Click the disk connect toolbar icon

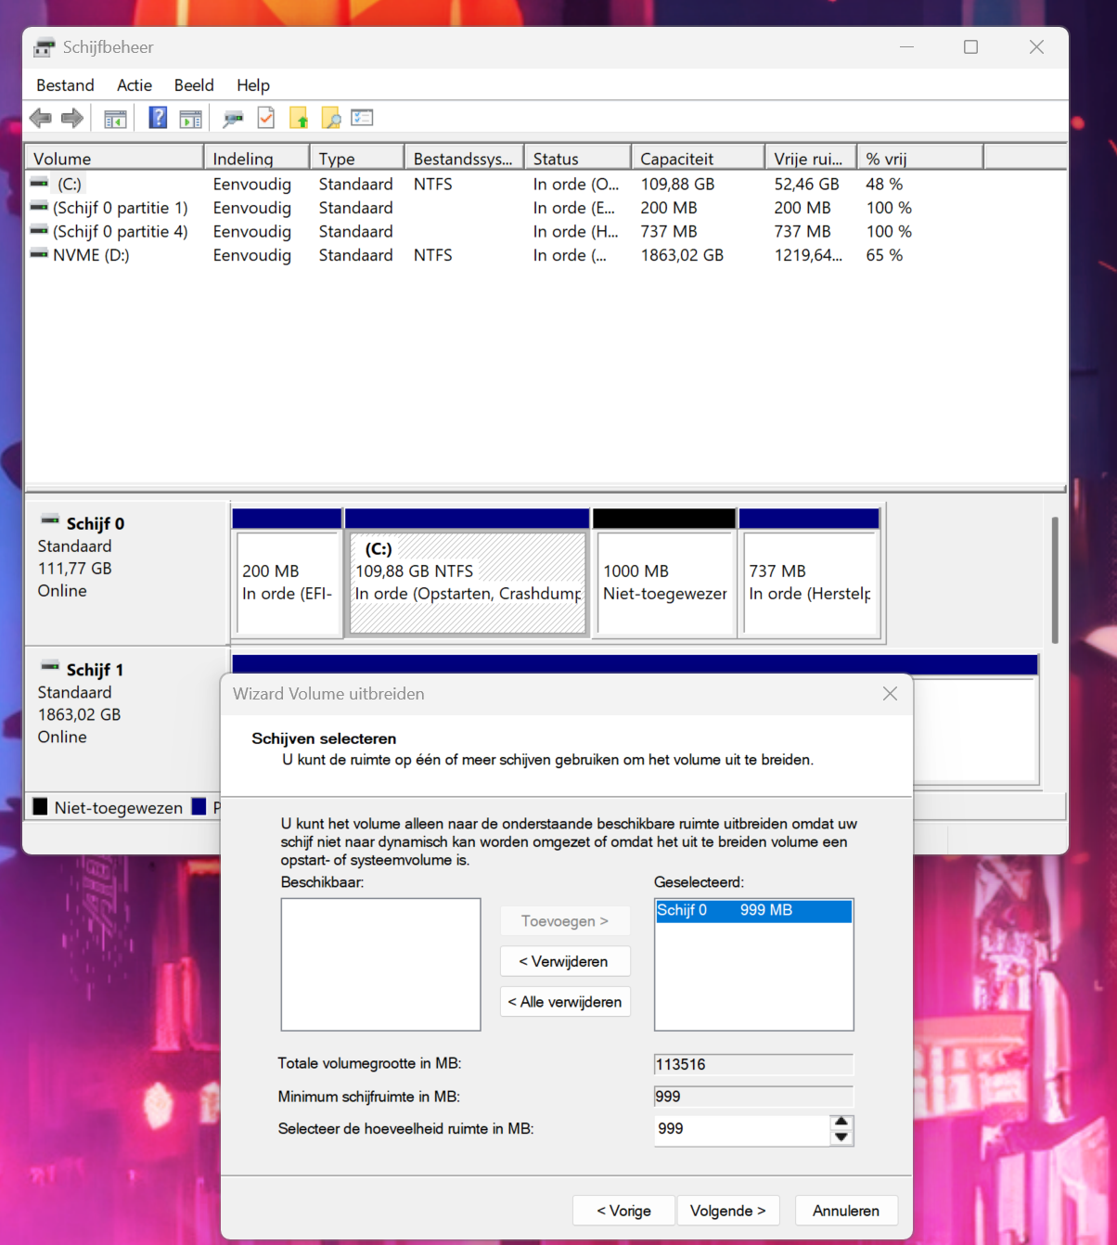click(x=233, y=119)
